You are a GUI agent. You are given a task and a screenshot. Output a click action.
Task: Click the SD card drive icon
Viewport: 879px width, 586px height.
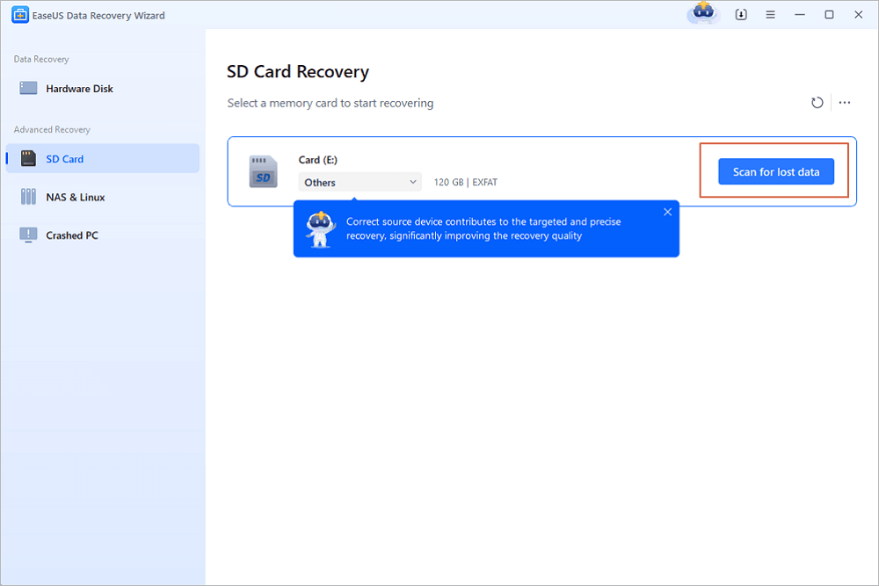tap(263, 171)
